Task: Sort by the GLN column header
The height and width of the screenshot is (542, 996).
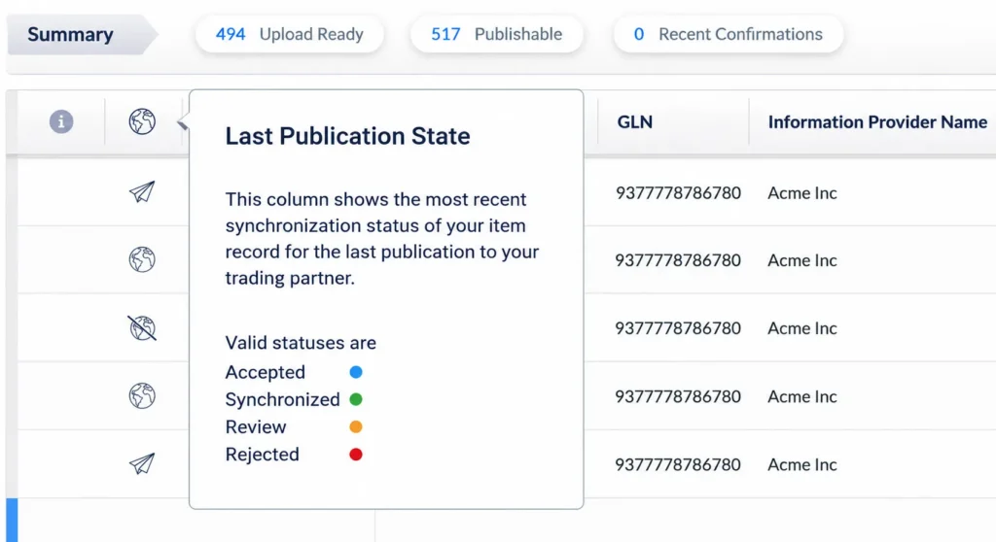Action: tap(634, 121)
